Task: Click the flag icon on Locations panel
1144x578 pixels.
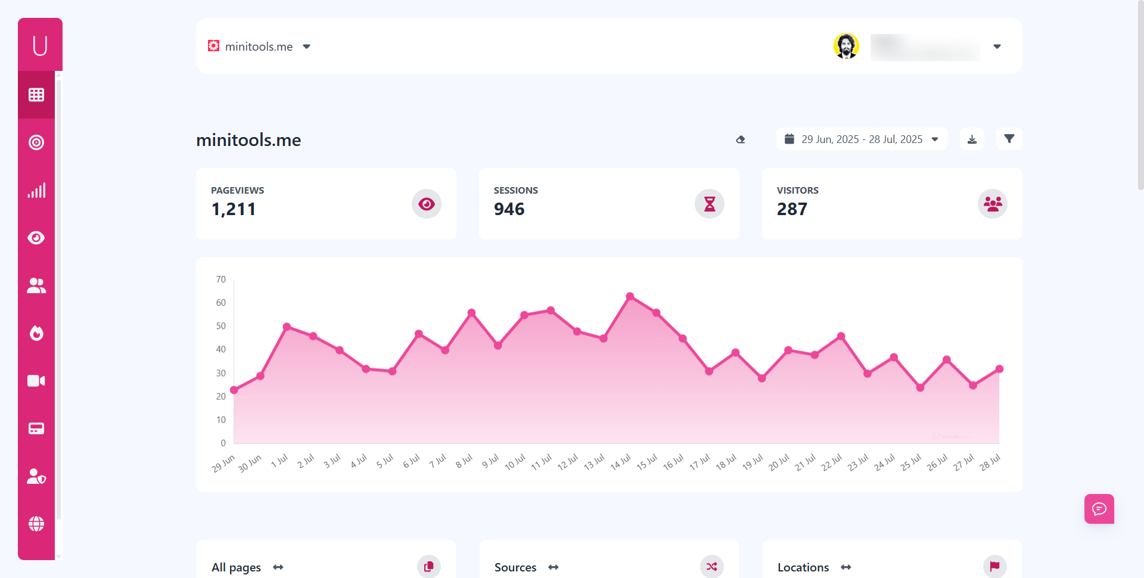Action: tap(994, 567)
